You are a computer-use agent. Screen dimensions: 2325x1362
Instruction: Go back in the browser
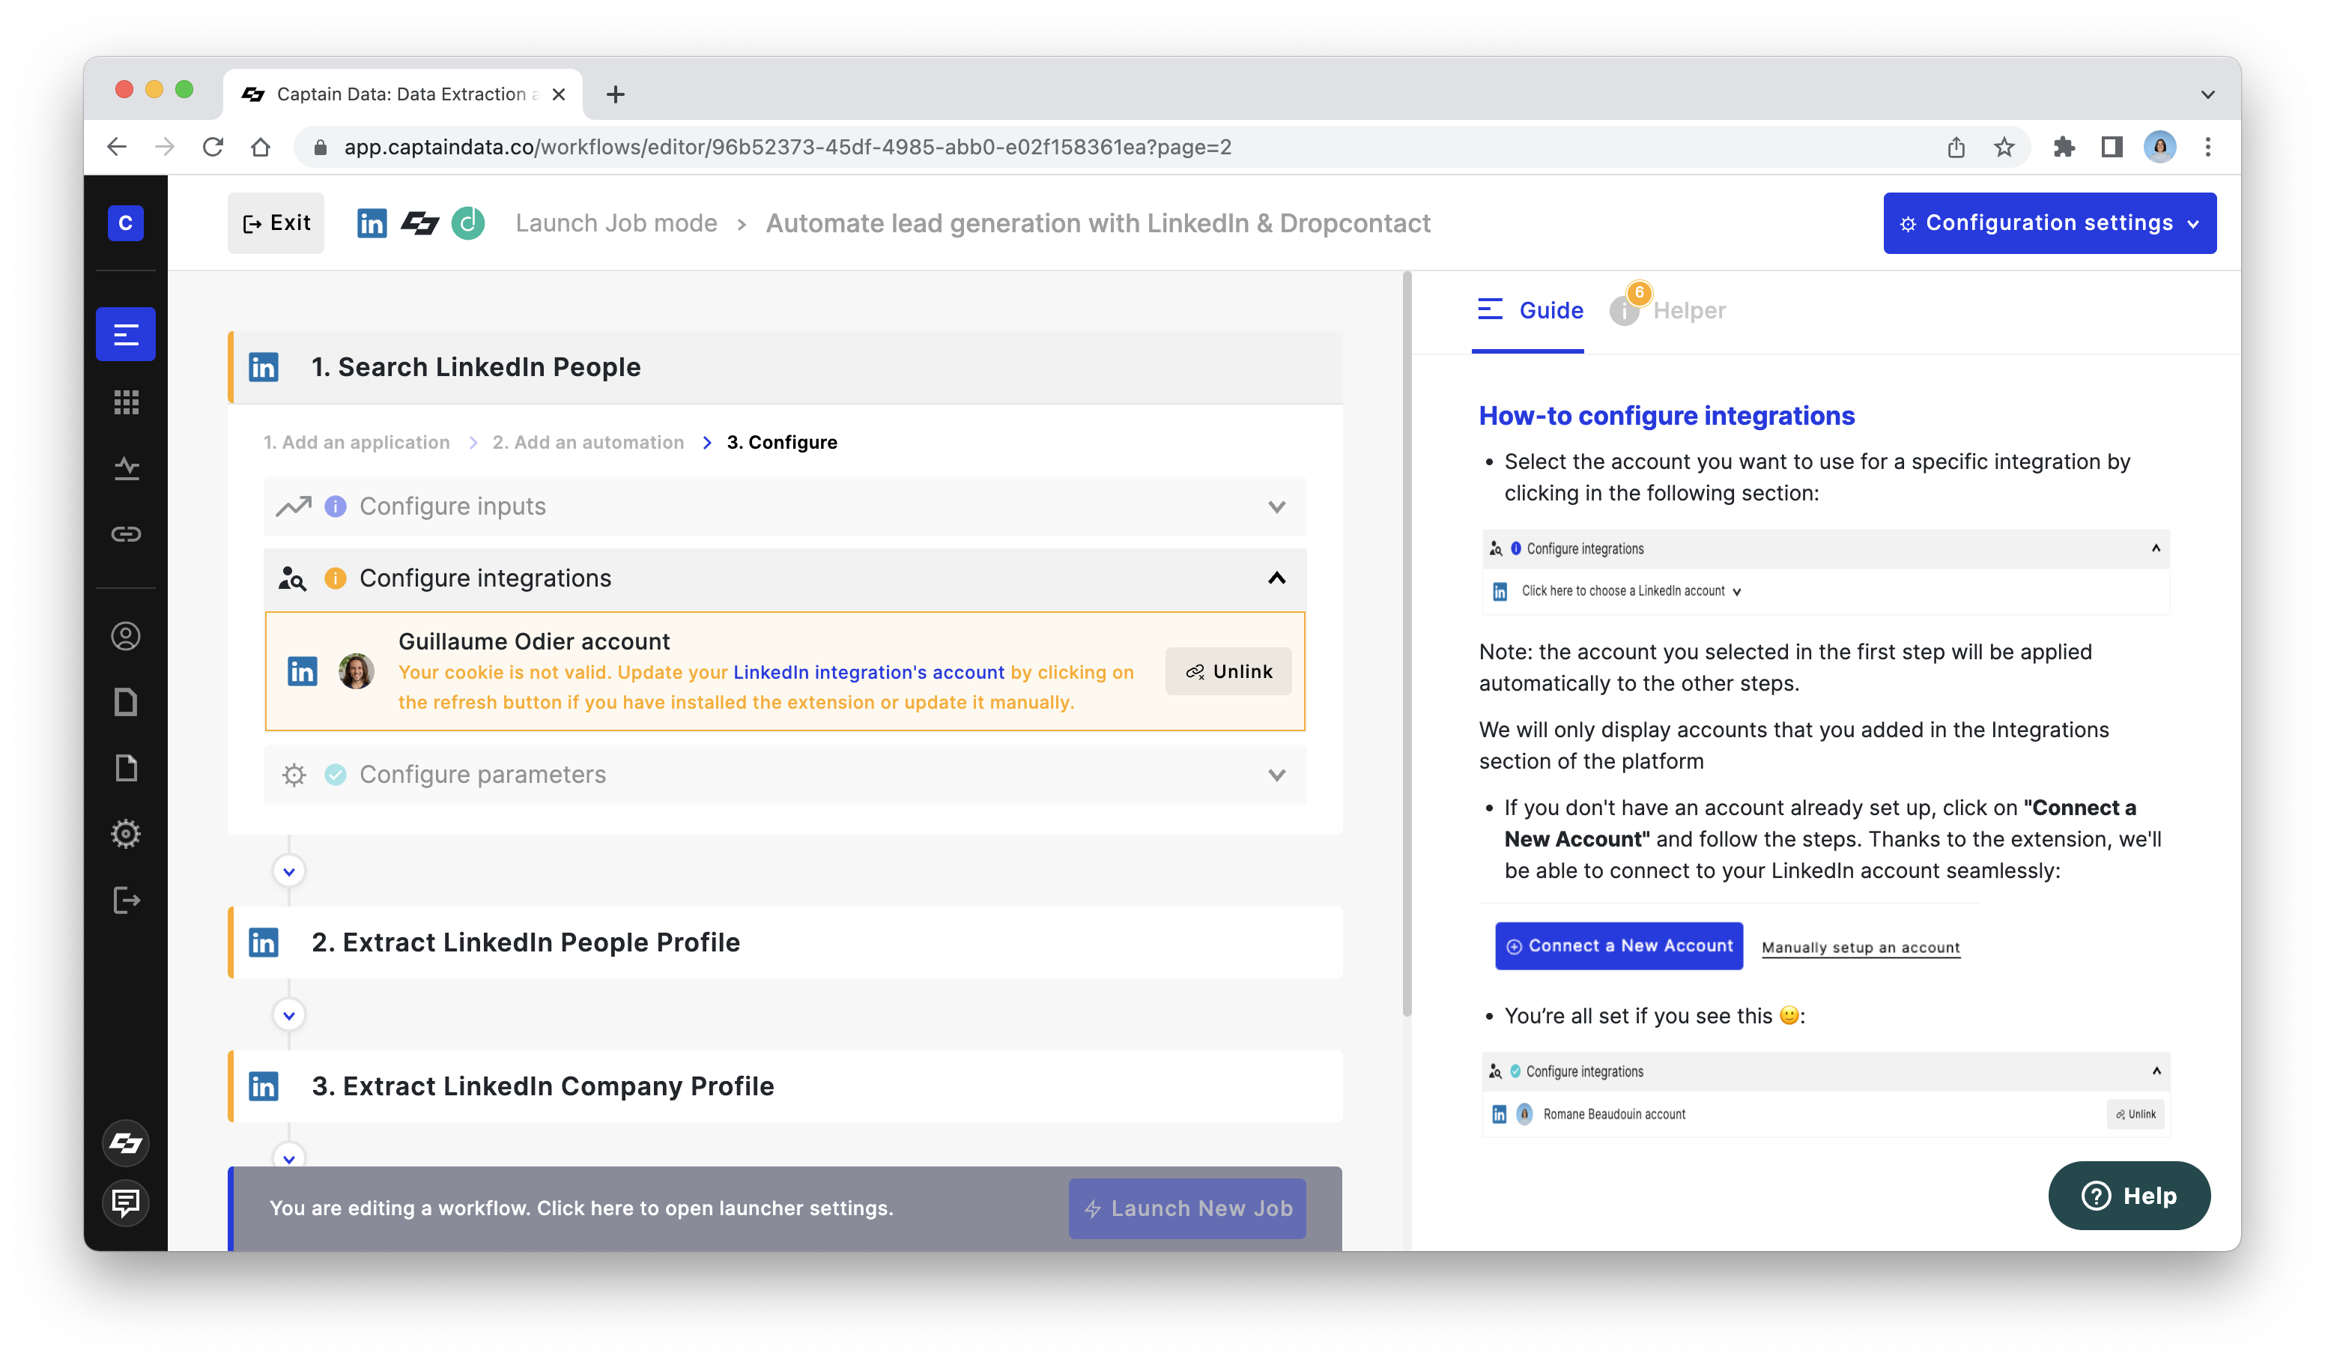116,147
